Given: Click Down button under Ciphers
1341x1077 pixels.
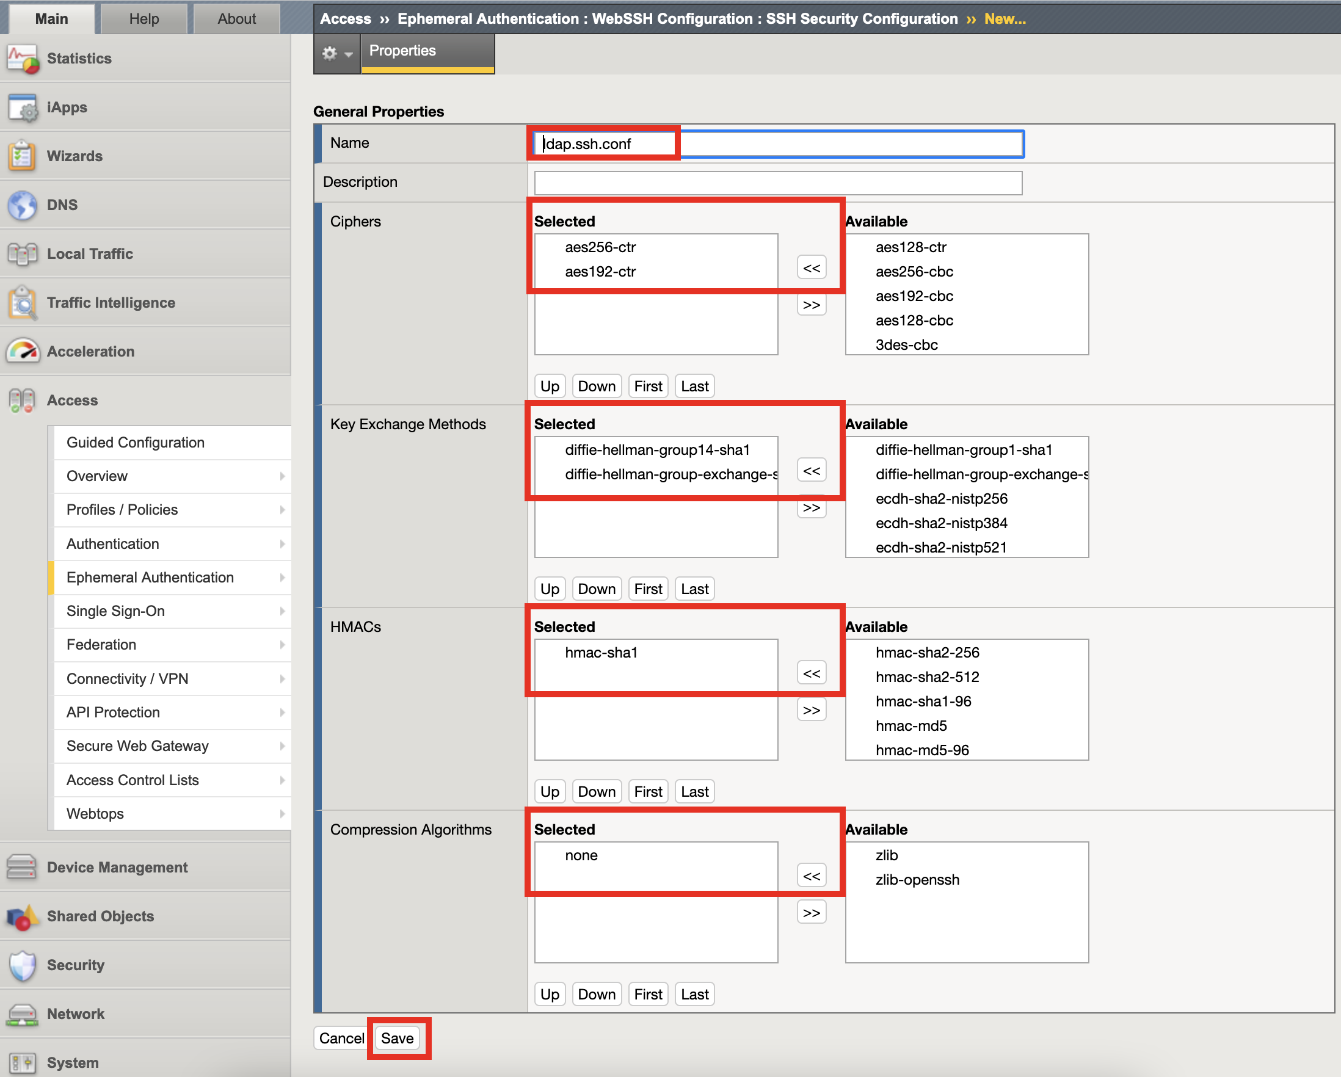Looking at the screenshot, I should [597, 386].
